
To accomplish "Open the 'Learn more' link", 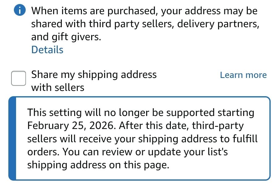I will 243,75.
